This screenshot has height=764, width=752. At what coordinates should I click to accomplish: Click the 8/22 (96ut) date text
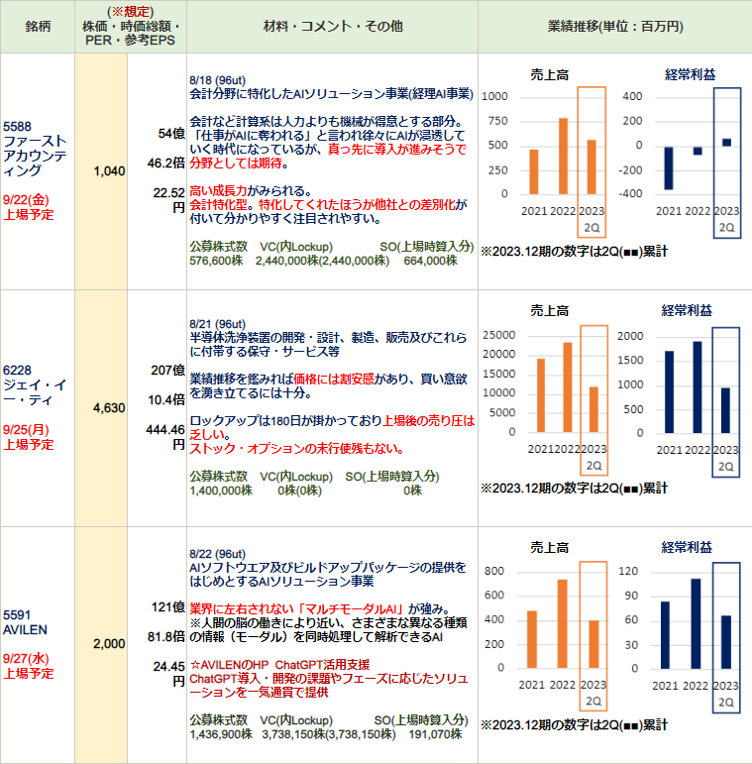tap(217, 554)
